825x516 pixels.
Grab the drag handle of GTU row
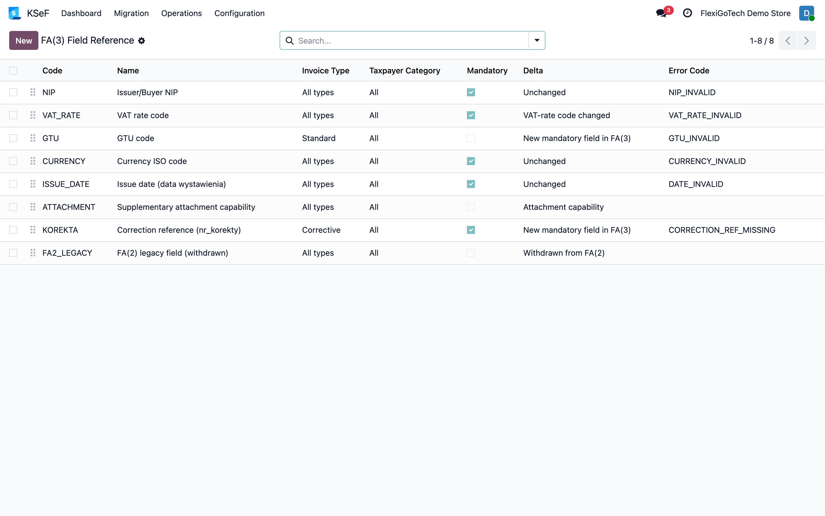tap(33, 138)
